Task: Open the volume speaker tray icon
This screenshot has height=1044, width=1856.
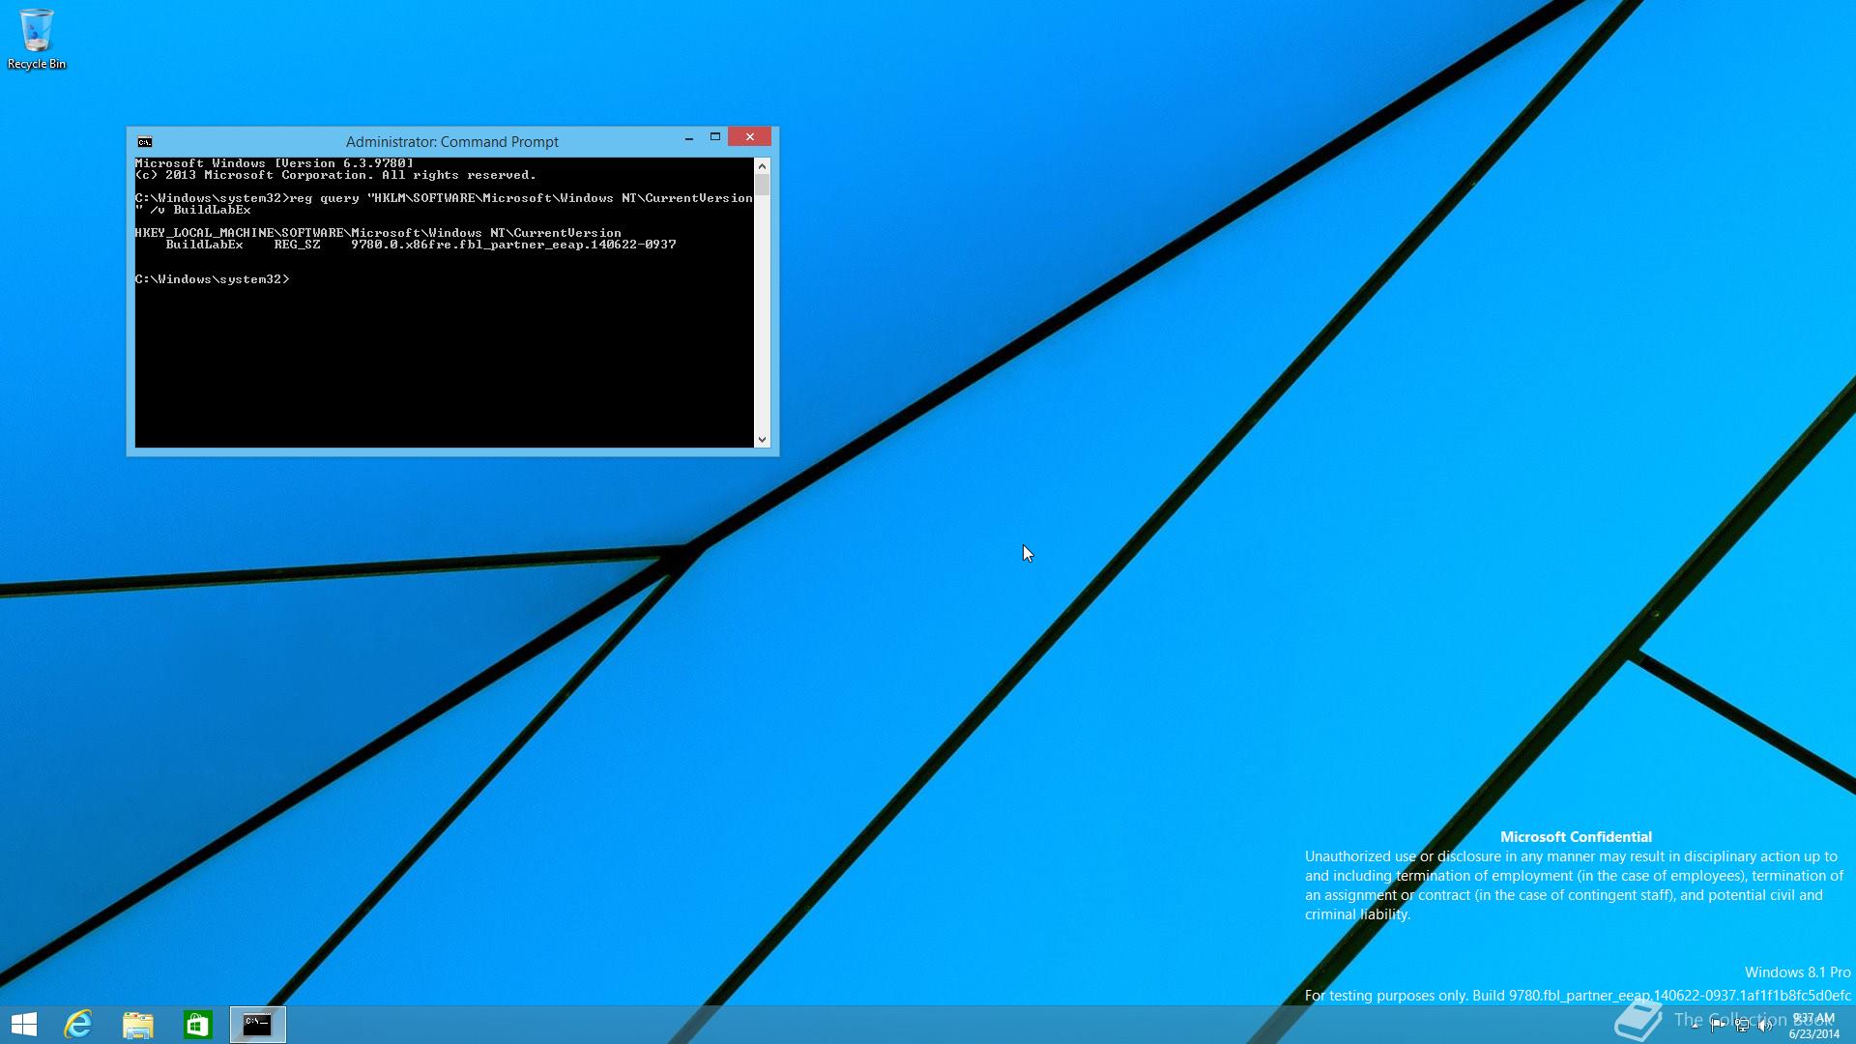Action: [1765, 1026]
